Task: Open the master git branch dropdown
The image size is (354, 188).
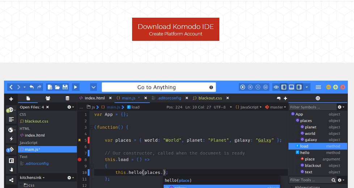Action: pyautogui.click(x=275, y=107)
